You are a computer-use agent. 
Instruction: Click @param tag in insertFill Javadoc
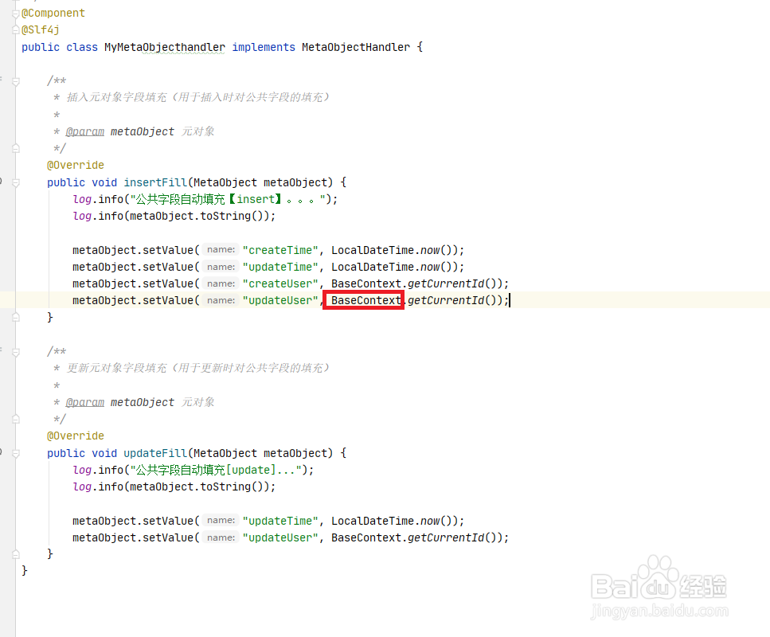pos(85,131)
